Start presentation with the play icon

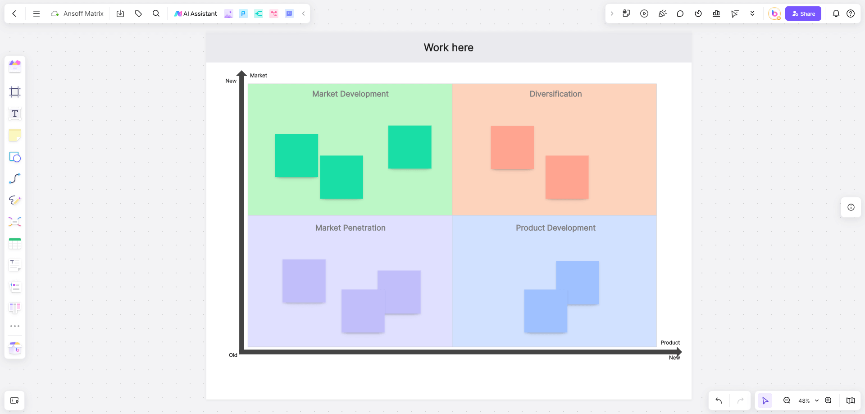pos(644,14)
